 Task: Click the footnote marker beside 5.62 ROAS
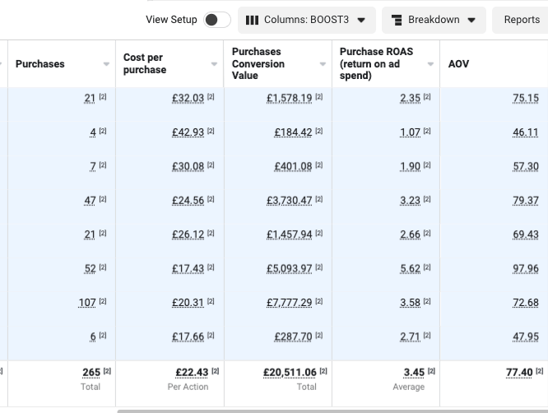pos(426,268)
